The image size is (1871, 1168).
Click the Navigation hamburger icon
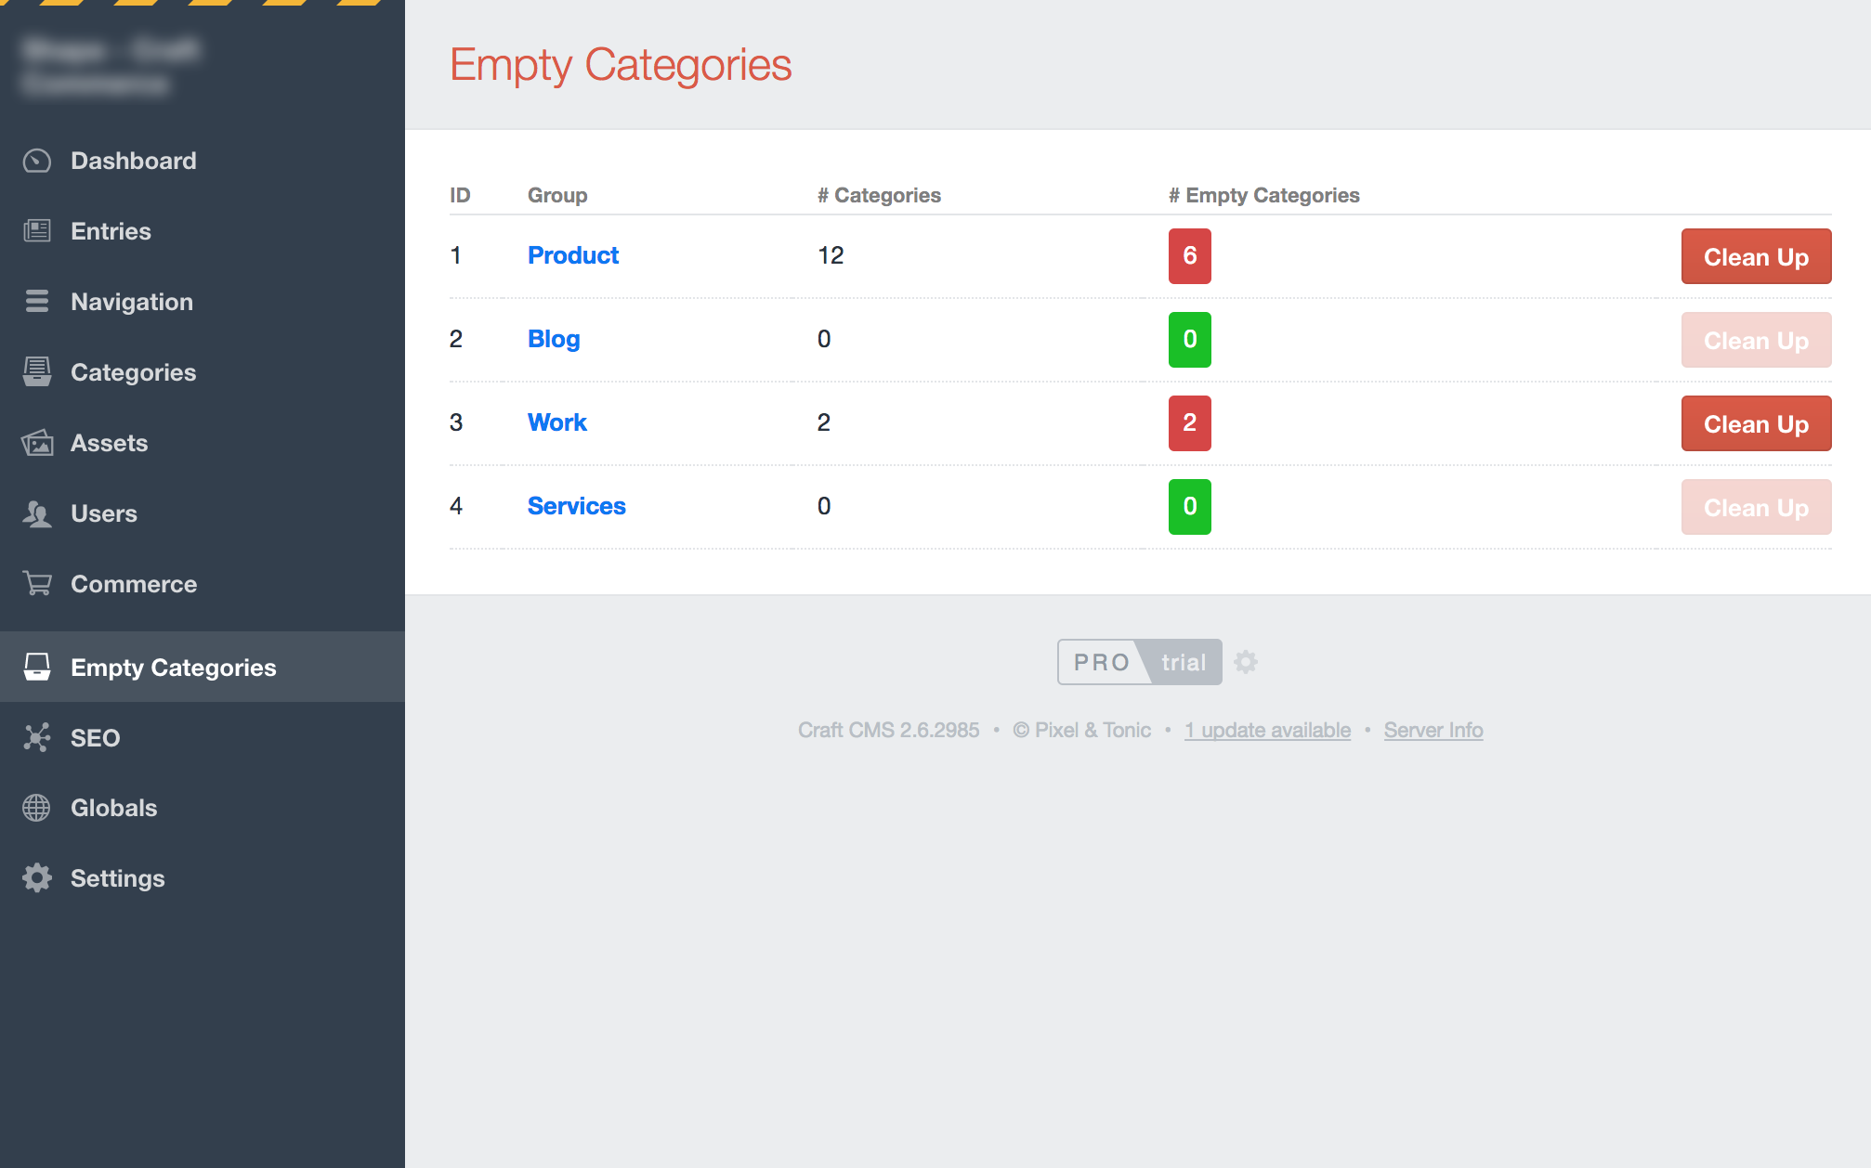point(37,302)
